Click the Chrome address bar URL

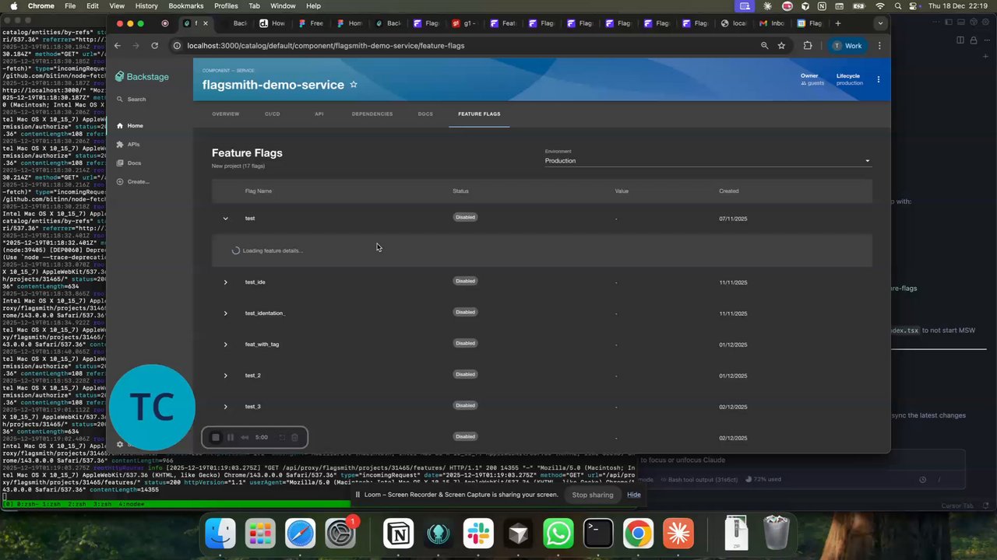pyautogui.click(x=326, y=45)
